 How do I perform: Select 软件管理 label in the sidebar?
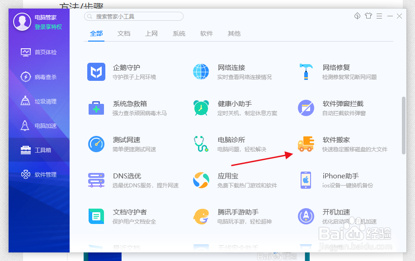click(x=46, y=175)
